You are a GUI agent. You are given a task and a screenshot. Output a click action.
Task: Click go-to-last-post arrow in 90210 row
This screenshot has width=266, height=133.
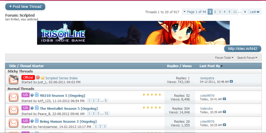tap(224, 99)
